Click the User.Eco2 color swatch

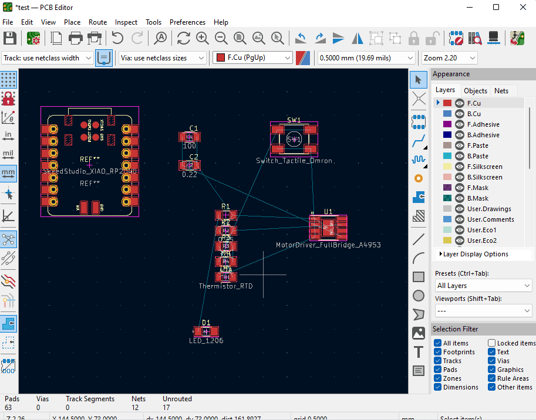(447, 241)
